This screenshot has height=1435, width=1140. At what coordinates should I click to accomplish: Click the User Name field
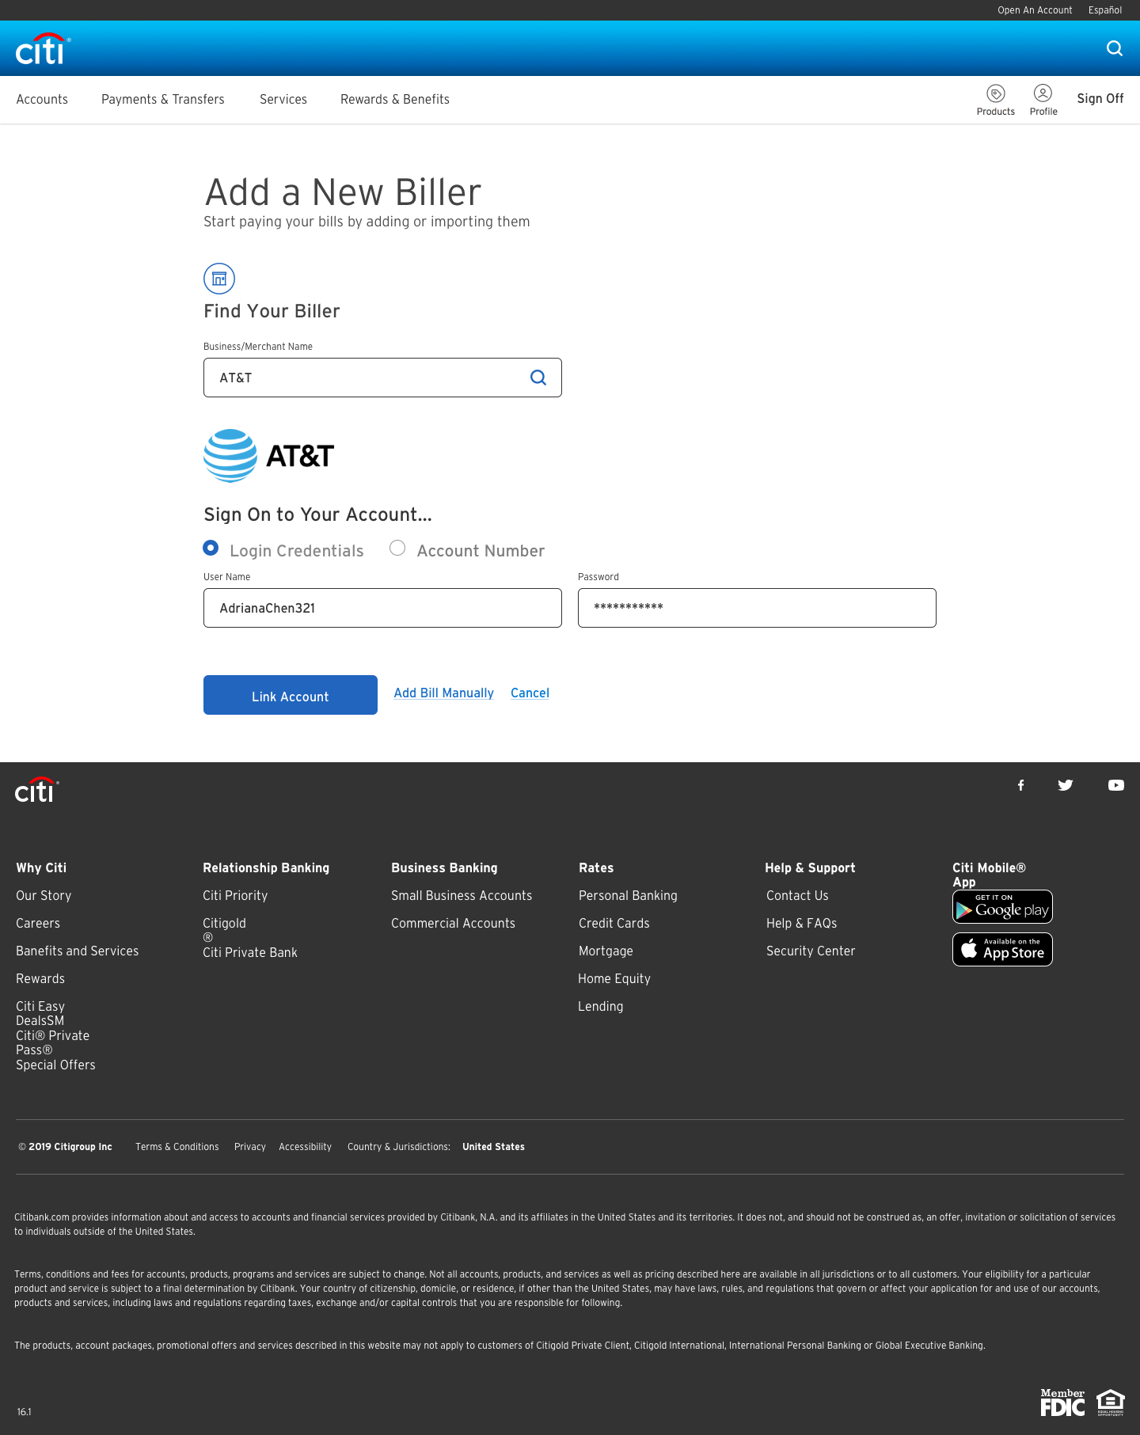(382, 608)
